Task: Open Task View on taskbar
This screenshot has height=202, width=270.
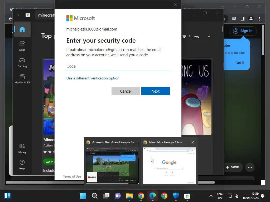Action: tap(106, 196)
